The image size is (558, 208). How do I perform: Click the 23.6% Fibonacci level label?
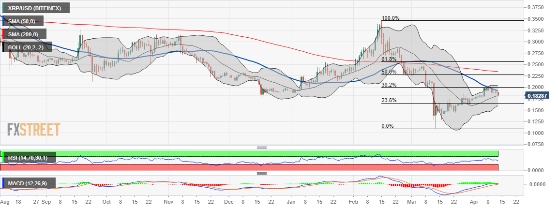(x=389, y=101)
